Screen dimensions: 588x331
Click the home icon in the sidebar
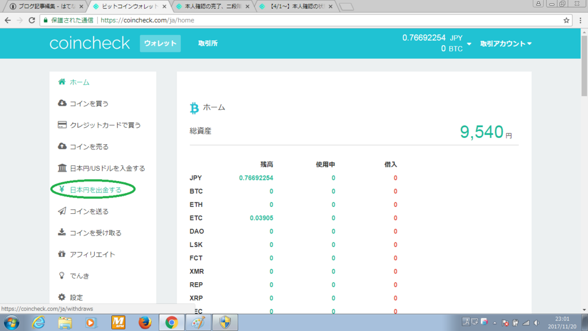pyautogui.click(x=62, y=82)
